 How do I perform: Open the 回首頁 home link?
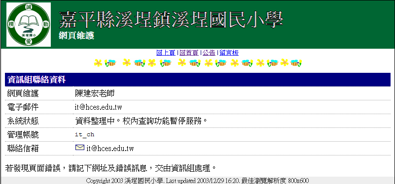pyautogui.click(x=189, y=53)
